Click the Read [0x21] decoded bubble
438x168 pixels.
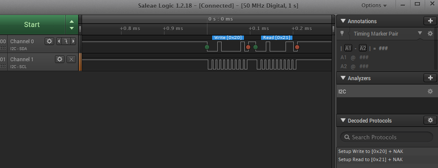click(277, 38)
